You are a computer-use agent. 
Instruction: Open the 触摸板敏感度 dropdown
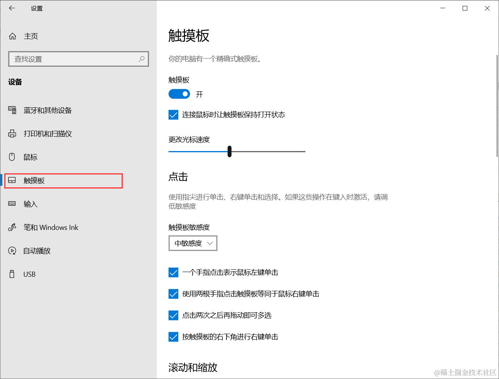pyautogui.click(x=193, y=243)
